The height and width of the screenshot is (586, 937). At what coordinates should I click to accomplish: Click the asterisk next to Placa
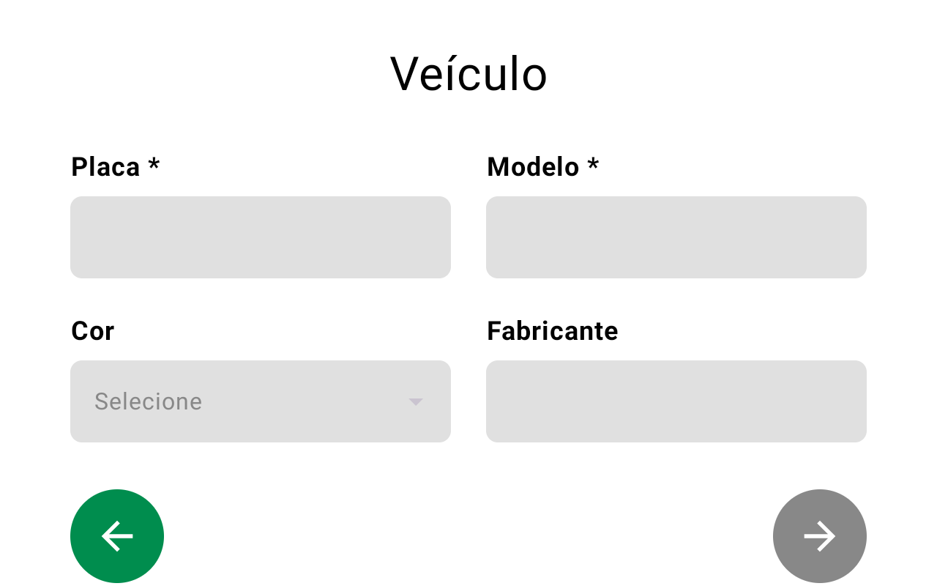154,165
